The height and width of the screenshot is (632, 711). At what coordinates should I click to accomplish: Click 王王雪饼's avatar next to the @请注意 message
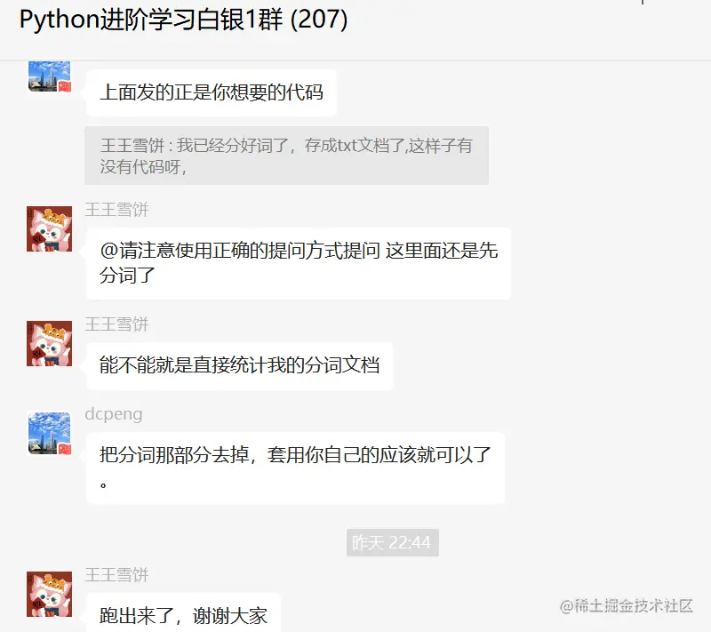[50, 229]
